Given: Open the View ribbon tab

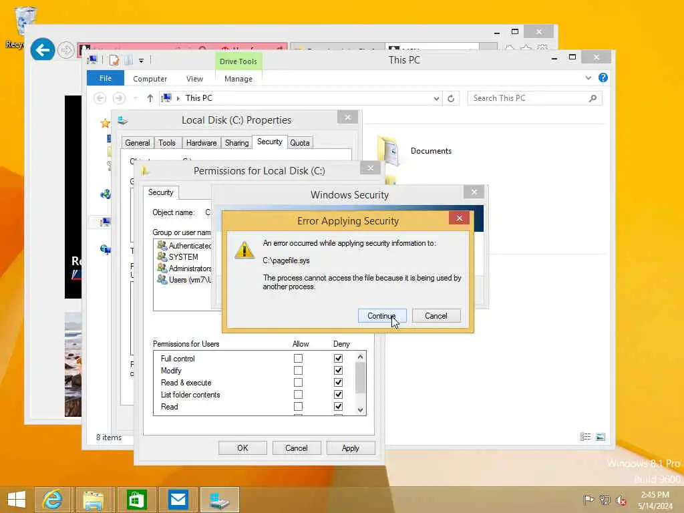Looking at the screenshot, I should (194, 79).
